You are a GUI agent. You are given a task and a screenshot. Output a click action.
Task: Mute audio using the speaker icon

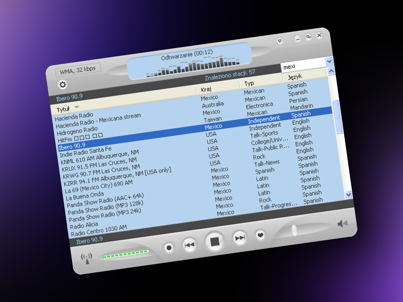(x=342, y=223)
